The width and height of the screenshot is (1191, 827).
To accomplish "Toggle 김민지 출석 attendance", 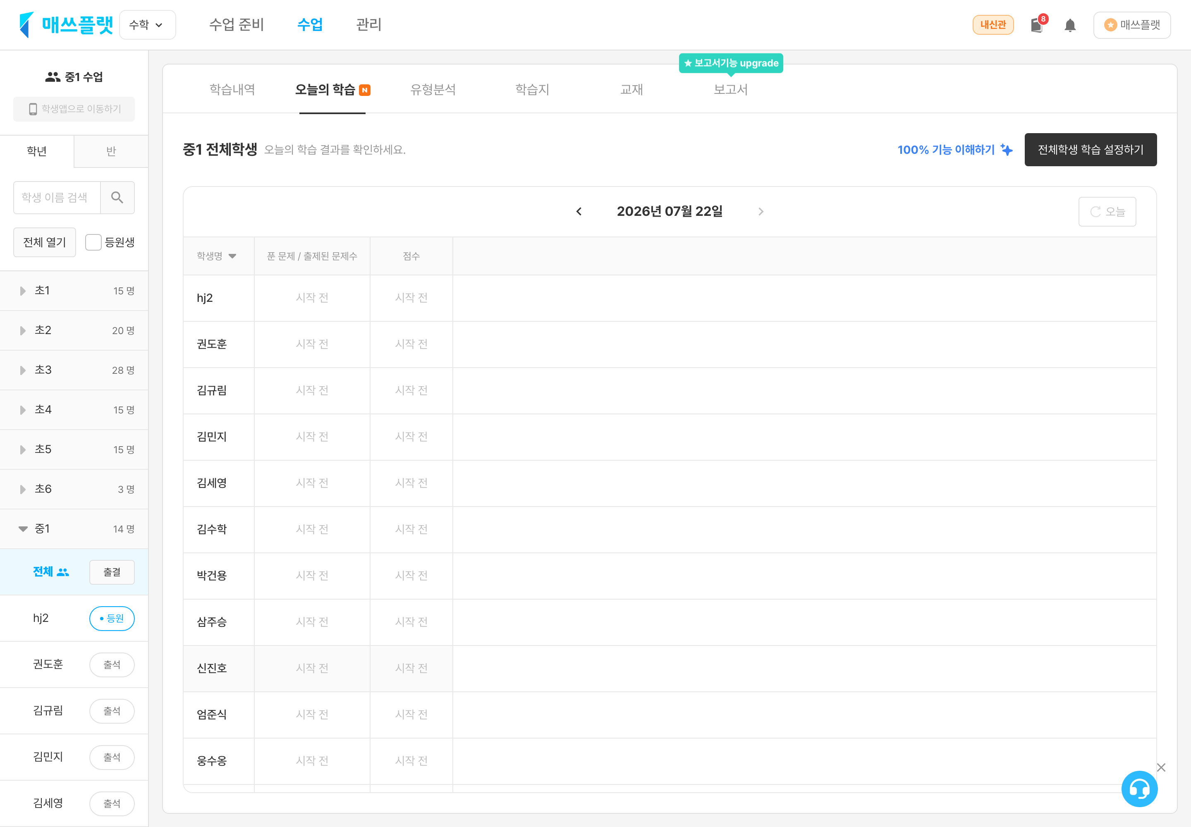I will point(112,757).
